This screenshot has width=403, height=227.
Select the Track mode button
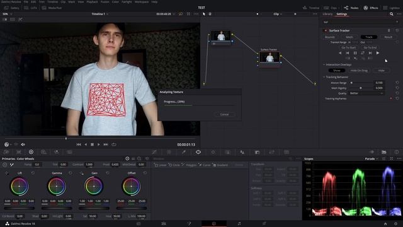click(x=369, y=37)
